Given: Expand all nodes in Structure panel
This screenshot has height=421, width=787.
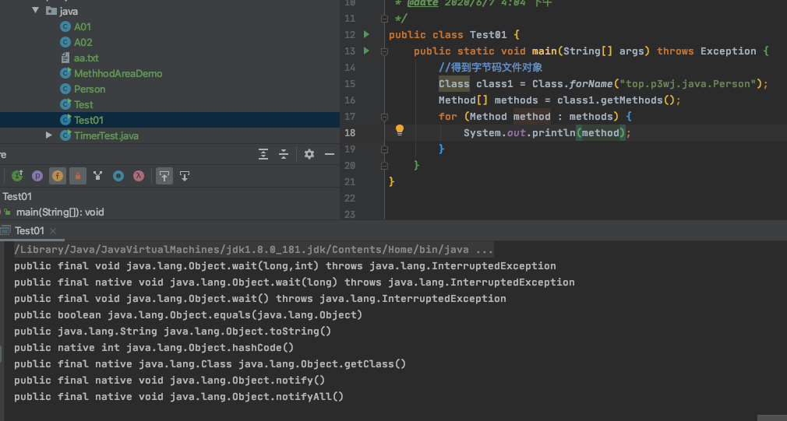Looking at the screenshot, I should pyautogui.click(x=263, y=154).
